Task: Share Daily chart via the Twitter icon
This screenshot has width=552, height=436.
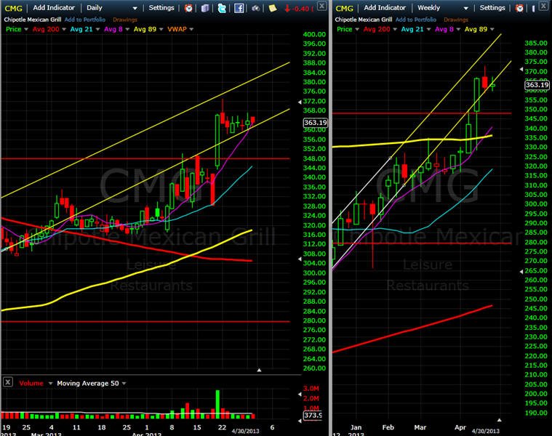Action: pyautogui.click(x=222, y=8)
